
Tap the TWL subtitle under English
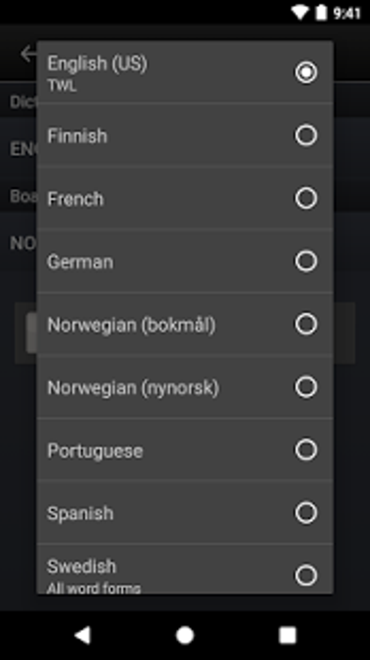tap(62, 86)
